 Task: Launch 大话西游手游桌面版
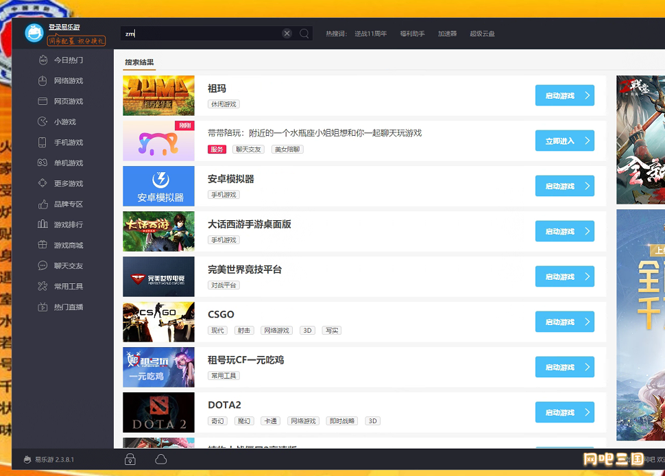pos(565,231)
